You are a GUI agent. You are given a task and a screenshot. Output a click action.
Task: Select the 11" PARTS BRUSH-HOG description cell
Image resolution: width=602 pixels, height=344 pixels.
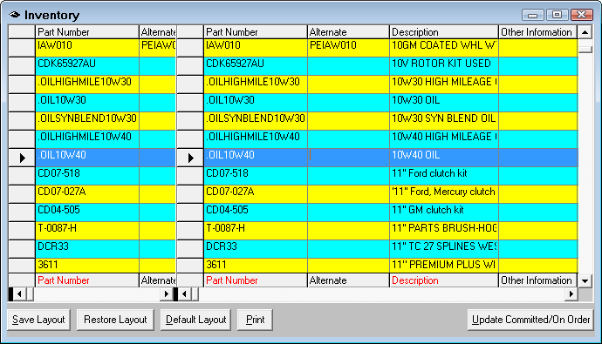pos(444,231)
